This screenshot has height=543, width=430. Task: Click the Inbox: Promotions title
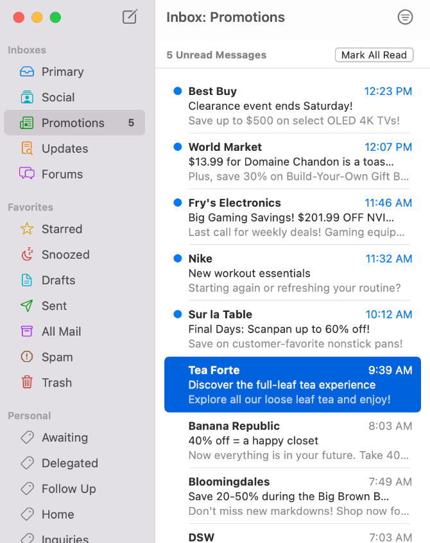tap(225, 17)
